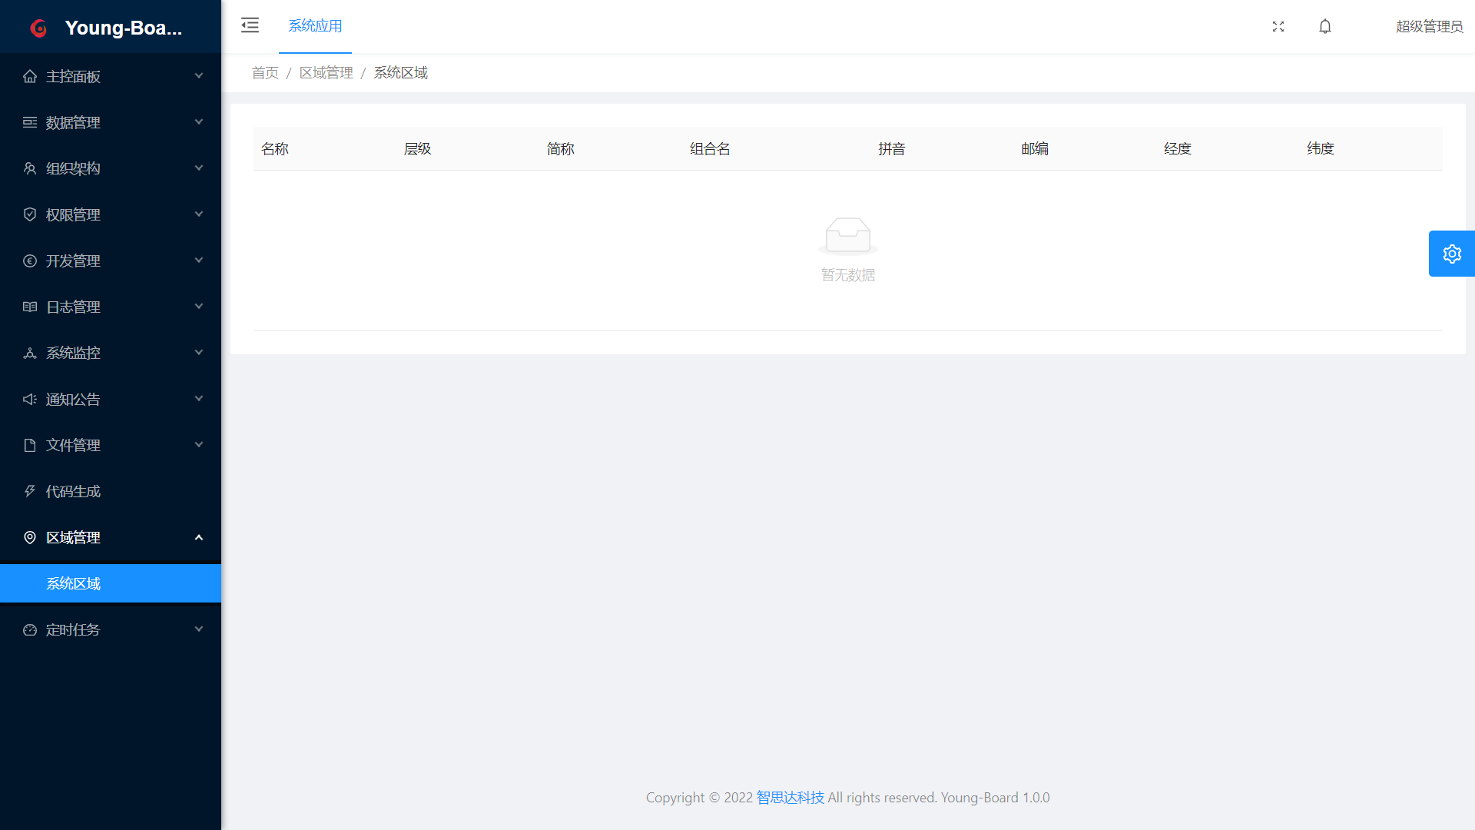This screenshot has height=830, width=1475.
Task: Toggle fullscreen mode icon
Action: 1278,26
